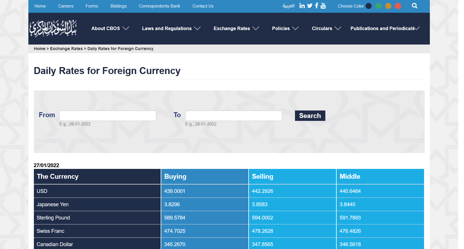This screenshot has height=249, width=464.
Task: Expand the Exchange Rates dropdown
Action: pyautogui.click(x=236, y=28)
